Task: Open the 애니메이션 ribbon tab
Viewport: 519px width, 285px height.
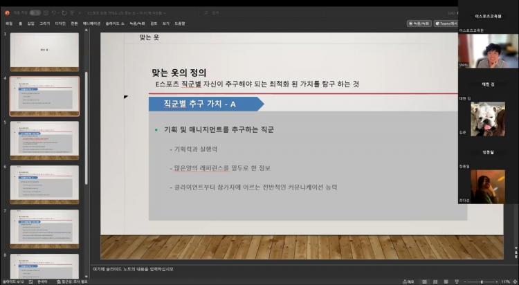Action: (91, 23)
